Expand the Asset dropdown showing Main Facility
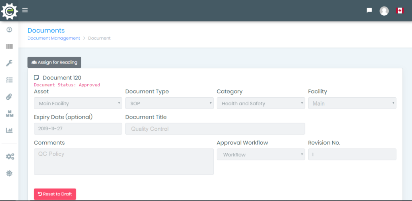Screen dimensions: 412x201 click(x=78, y=103)
